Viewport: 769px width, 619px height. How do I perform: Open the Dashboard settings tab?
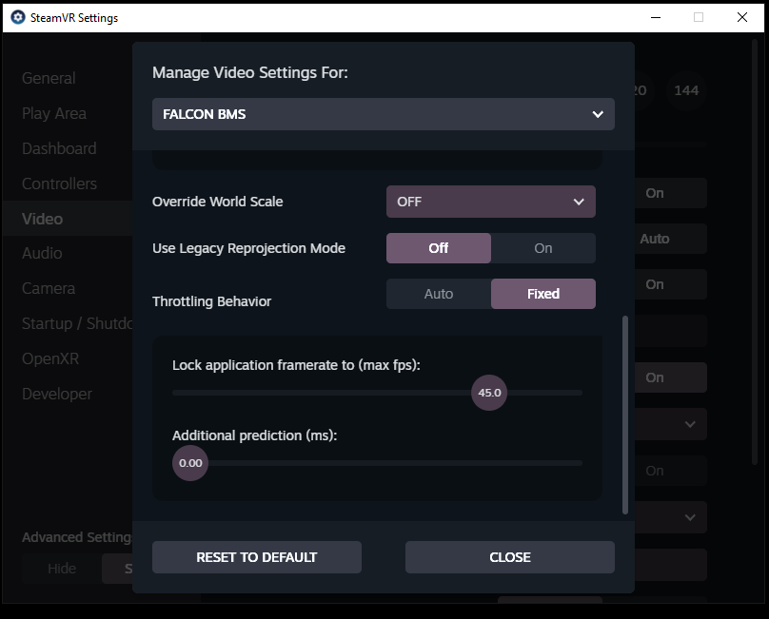[x=59, y=148]
